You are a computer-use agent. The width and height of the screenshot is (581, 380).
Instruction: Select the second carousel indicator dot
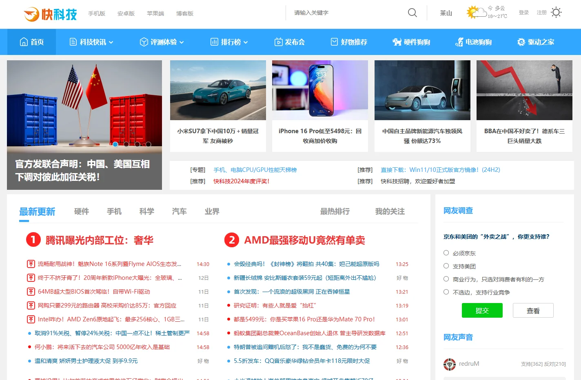126,144
